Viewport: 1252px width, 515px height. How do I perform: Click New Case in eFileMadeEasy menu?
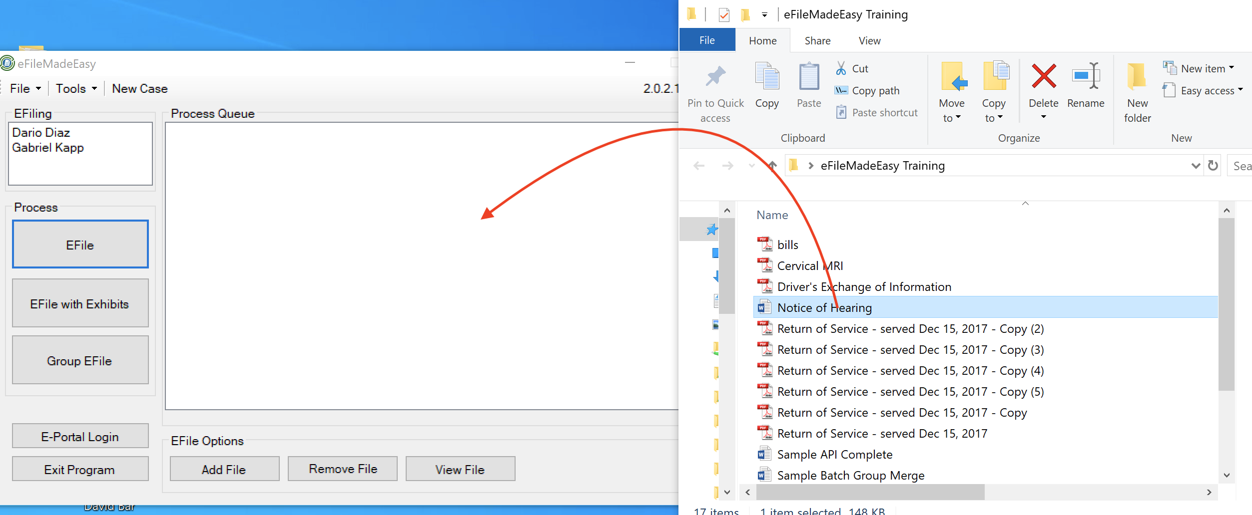(140, 88)
